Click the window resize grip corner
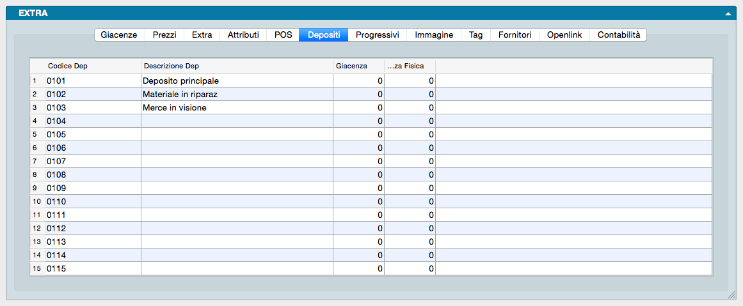Image resolution: width=743 pixels, height=306 pixels. (x=731, y=296)
